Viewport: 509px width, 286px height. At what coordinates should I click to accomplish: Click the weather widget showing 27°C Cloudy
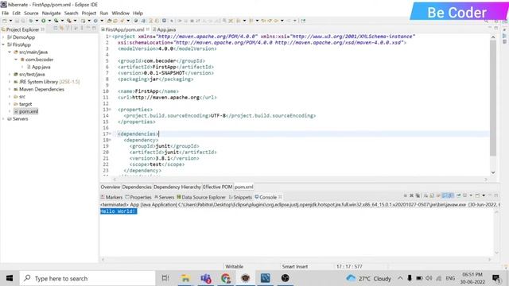pos(369,278)
